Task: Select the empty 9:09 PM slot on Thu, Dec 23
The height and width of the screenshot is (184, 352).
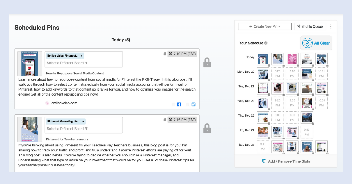Action: (x=277, y=117)
